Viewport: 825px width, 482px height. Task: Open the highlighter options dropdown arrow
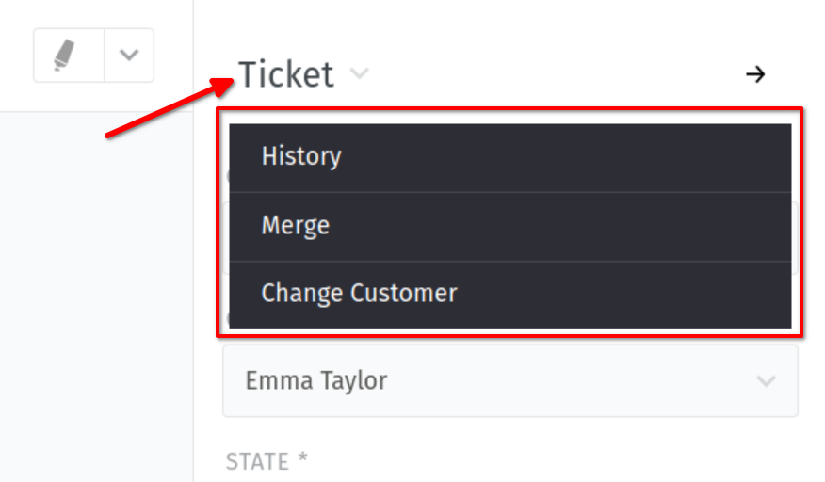point(129,55)
